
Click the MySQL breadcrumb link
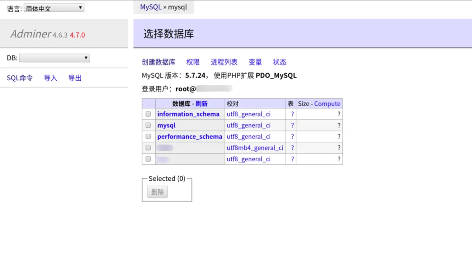(150, 7)
